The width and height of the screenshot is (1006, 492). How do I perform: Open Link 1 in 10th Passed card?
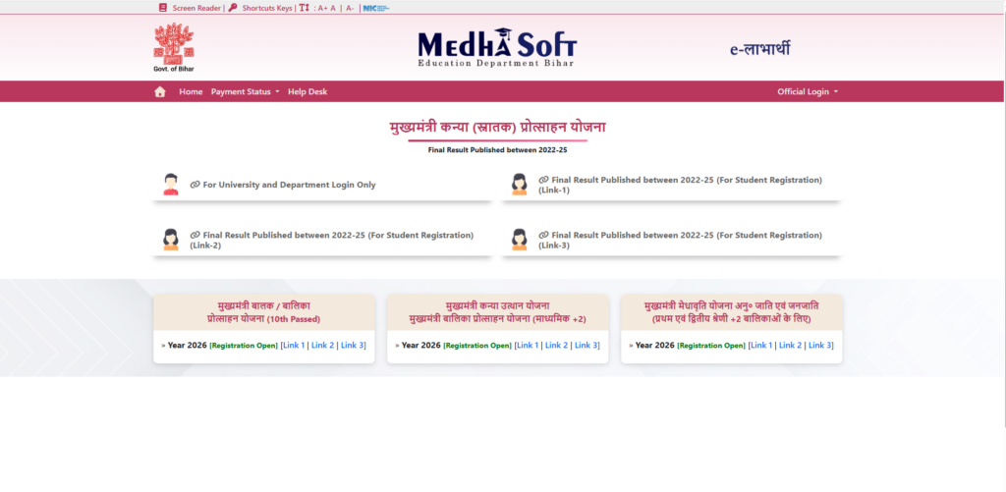[x=294, y=345]
